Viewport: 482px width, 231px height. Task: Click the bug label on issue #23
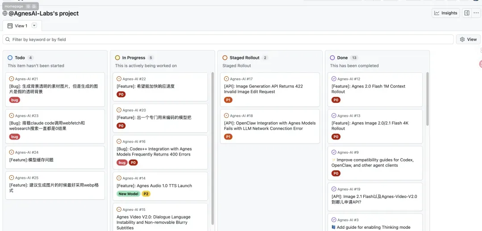tap(14, 137)
